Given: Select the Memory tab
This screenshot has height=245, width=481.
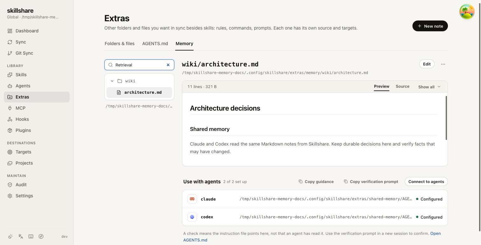Looking at the screenshot, I should [x=185, y=44].
